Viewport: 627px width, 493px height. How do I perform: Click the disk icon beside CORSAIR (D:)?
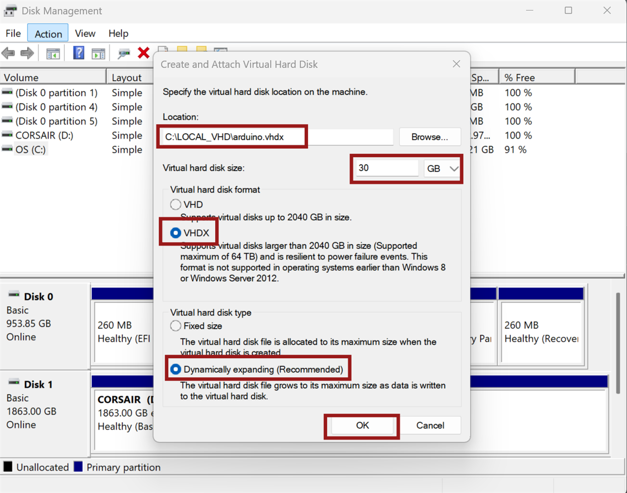click(x=7, y=135)
